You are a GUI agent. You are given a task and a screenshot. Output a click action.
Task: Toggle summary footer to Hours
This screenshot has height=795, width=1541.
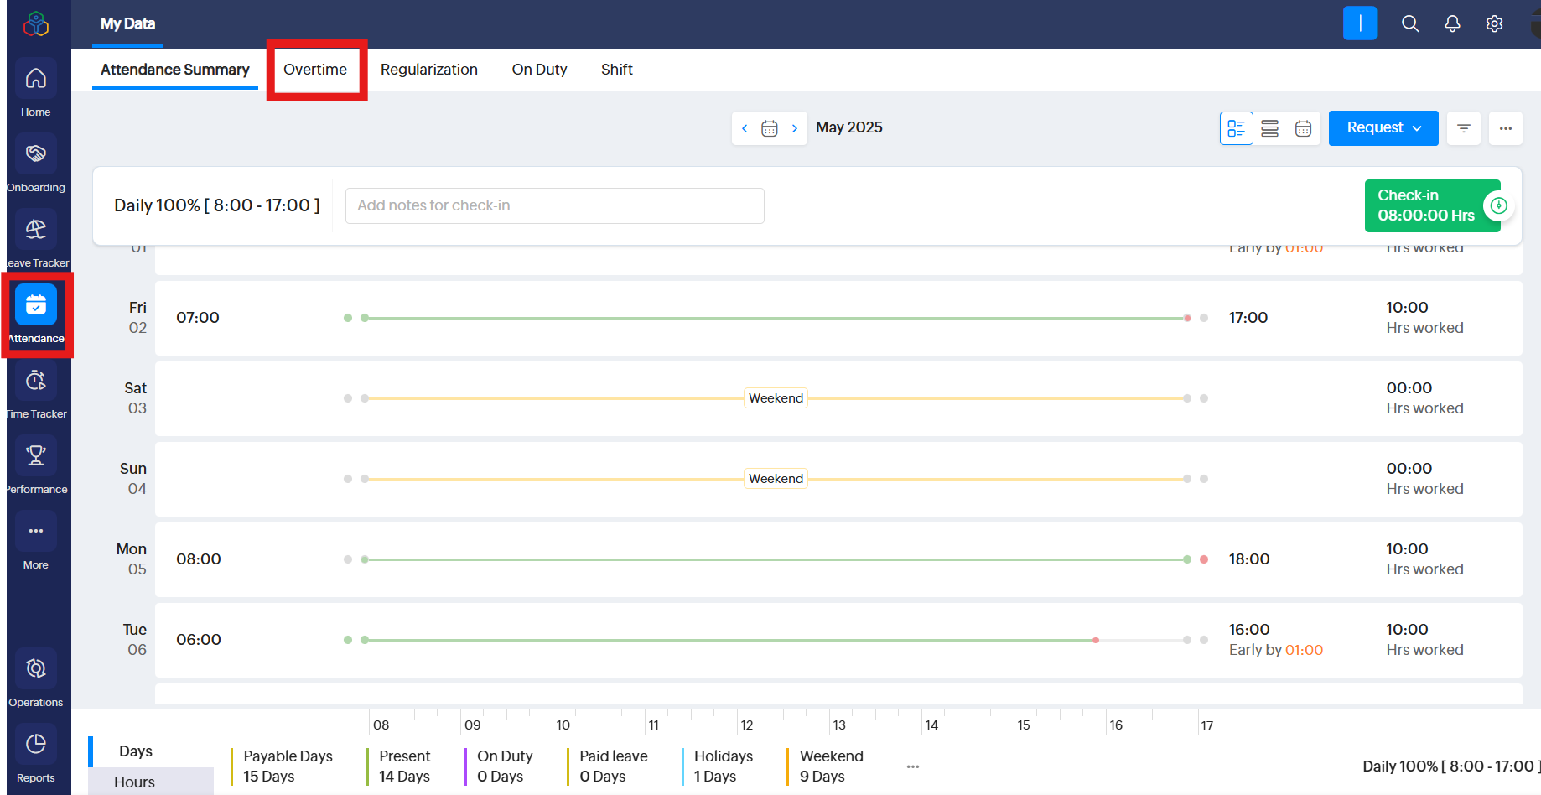point(134,782)
